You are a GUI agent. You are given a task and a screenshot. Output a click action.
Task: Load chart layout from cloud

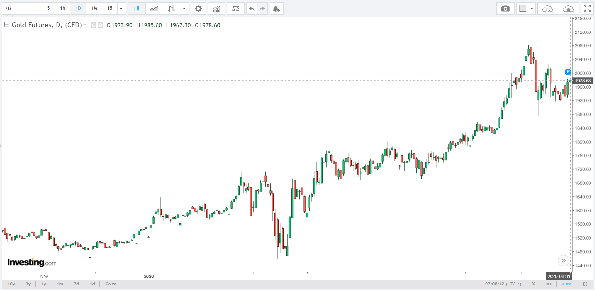[x=548, y=8]
